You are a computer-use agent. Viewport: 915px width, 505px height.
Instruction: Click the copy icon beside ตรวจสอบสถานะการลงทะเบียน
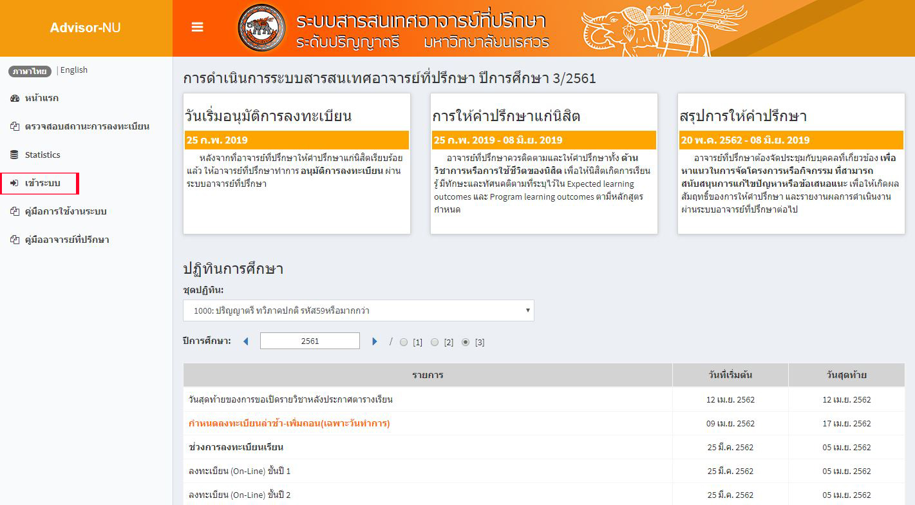point(15,127)
